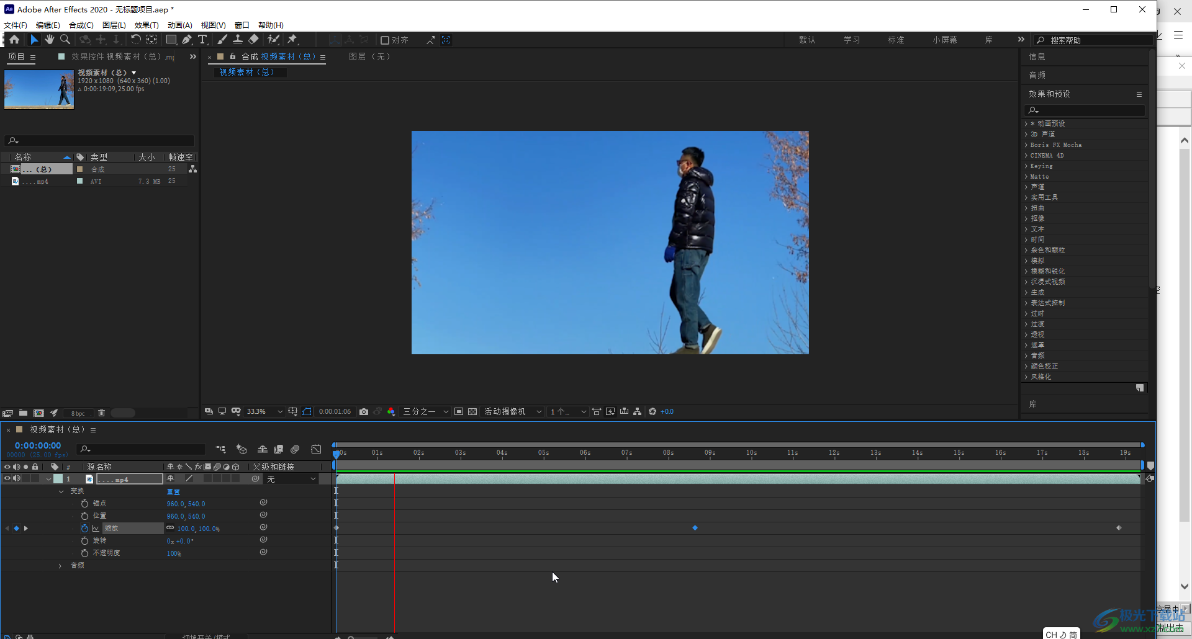Viewport: 1192px width, 639px height.
Task: Click the reset exposure icon
Action: [652, 412]
